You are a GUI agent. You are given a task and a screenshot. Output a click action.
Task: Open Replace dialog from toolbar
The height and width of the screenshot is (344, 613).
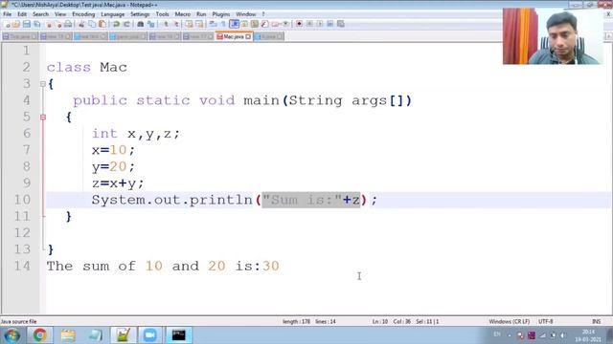151,24
